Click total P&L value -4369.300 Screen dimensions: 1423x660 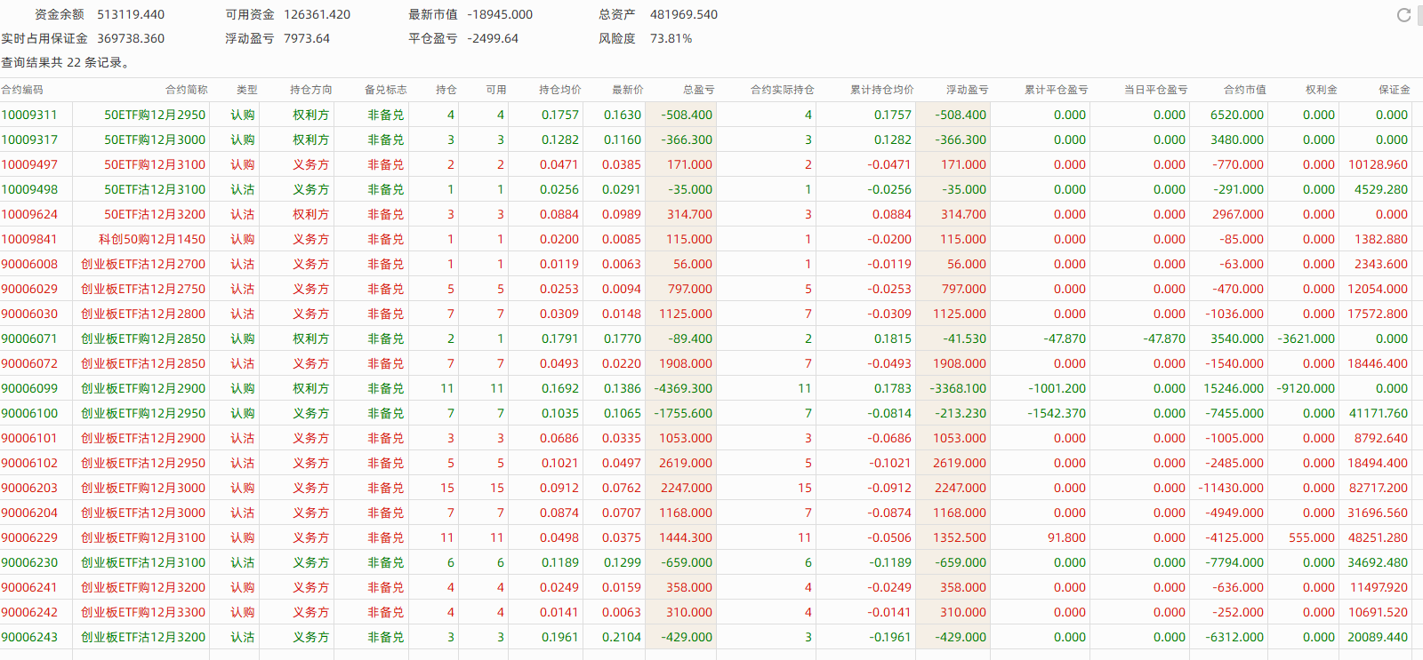[x=683, y=388]
